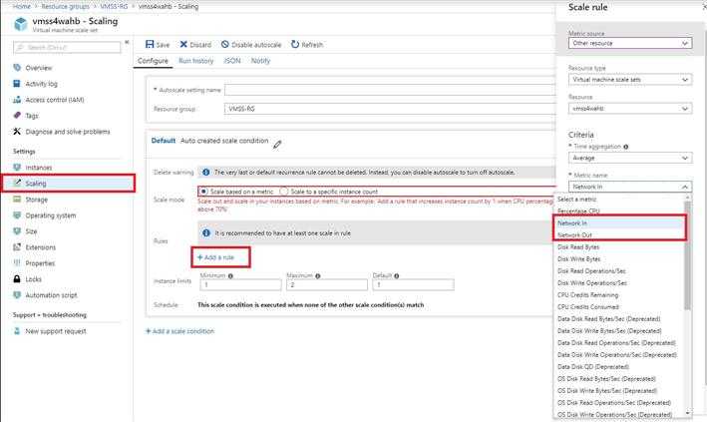Viewport: 707px width, 422px height.
Task: Click the Scaling icon in sidebar
Action: (x=17, y=184)
